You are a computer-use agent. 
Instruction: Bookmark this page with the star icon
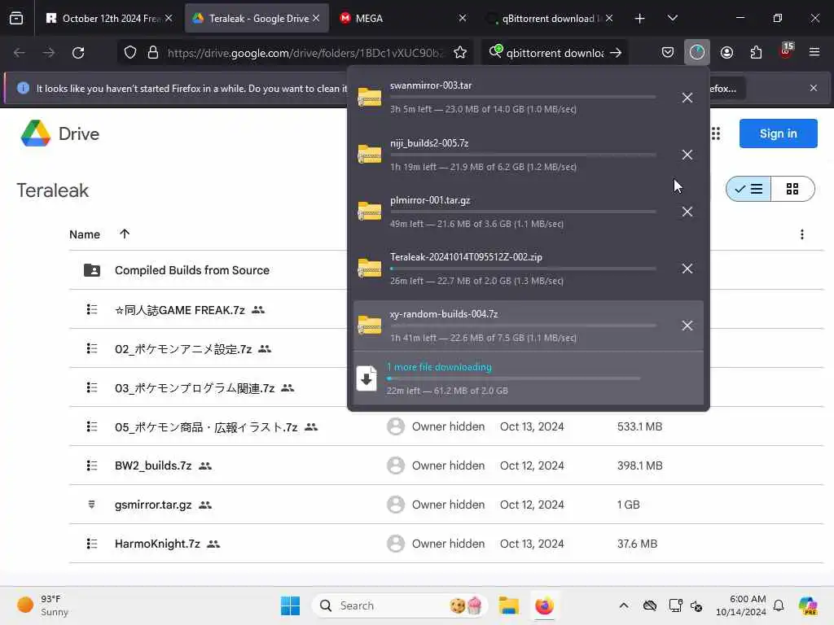coord(460,52)
